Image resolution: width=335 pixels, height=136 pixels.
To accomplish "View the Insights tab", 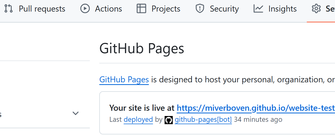I will coord(282,9).
